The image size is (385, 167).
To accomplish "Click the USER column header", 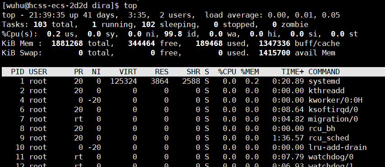I will tap(38, 72).
